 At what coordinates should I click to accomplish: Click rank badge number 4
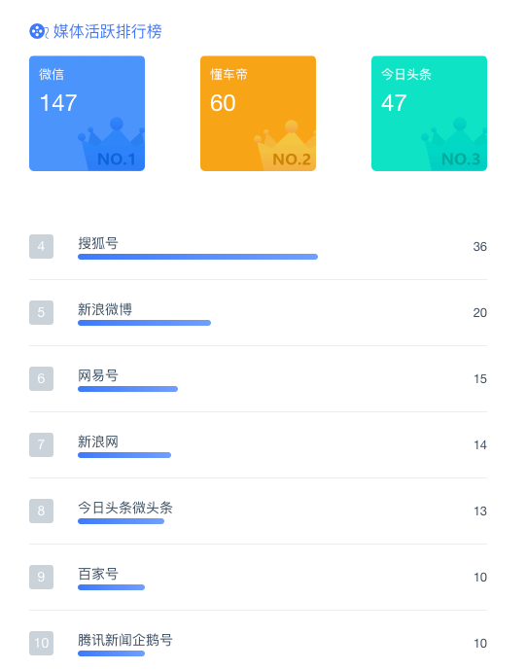41,247
